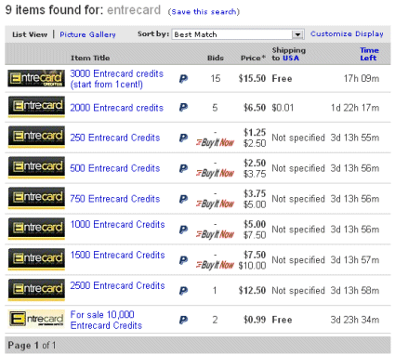Click PayPal icon in 1500 Entrecard Credits row
The height and width of the screenshot is (355, 395).
183,260
